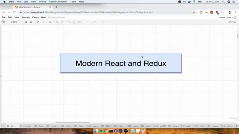The width and height of the screenshot is (239, 134).
Task: Open the 200% zoom level dropdown
Action: pyautogui.click(x=16, y=22)
